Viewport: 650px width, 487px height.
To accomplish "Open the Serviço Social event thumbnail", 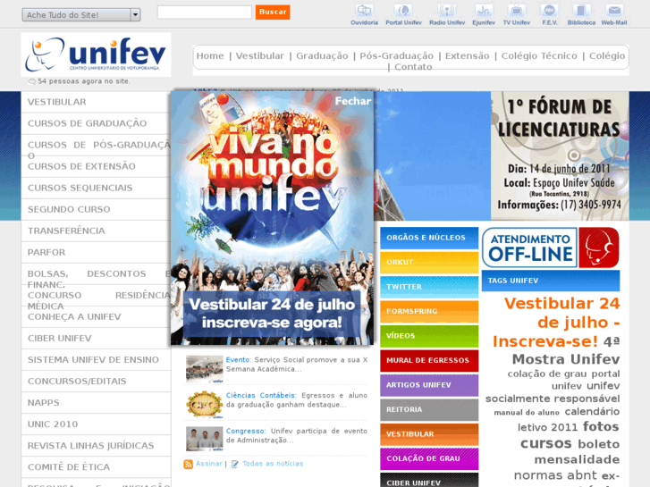I will tap(205, 369).
